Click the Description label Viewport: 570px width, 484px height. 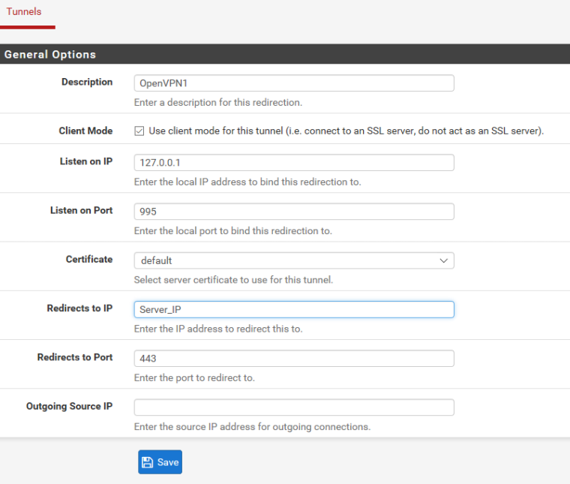coord(87,83)
